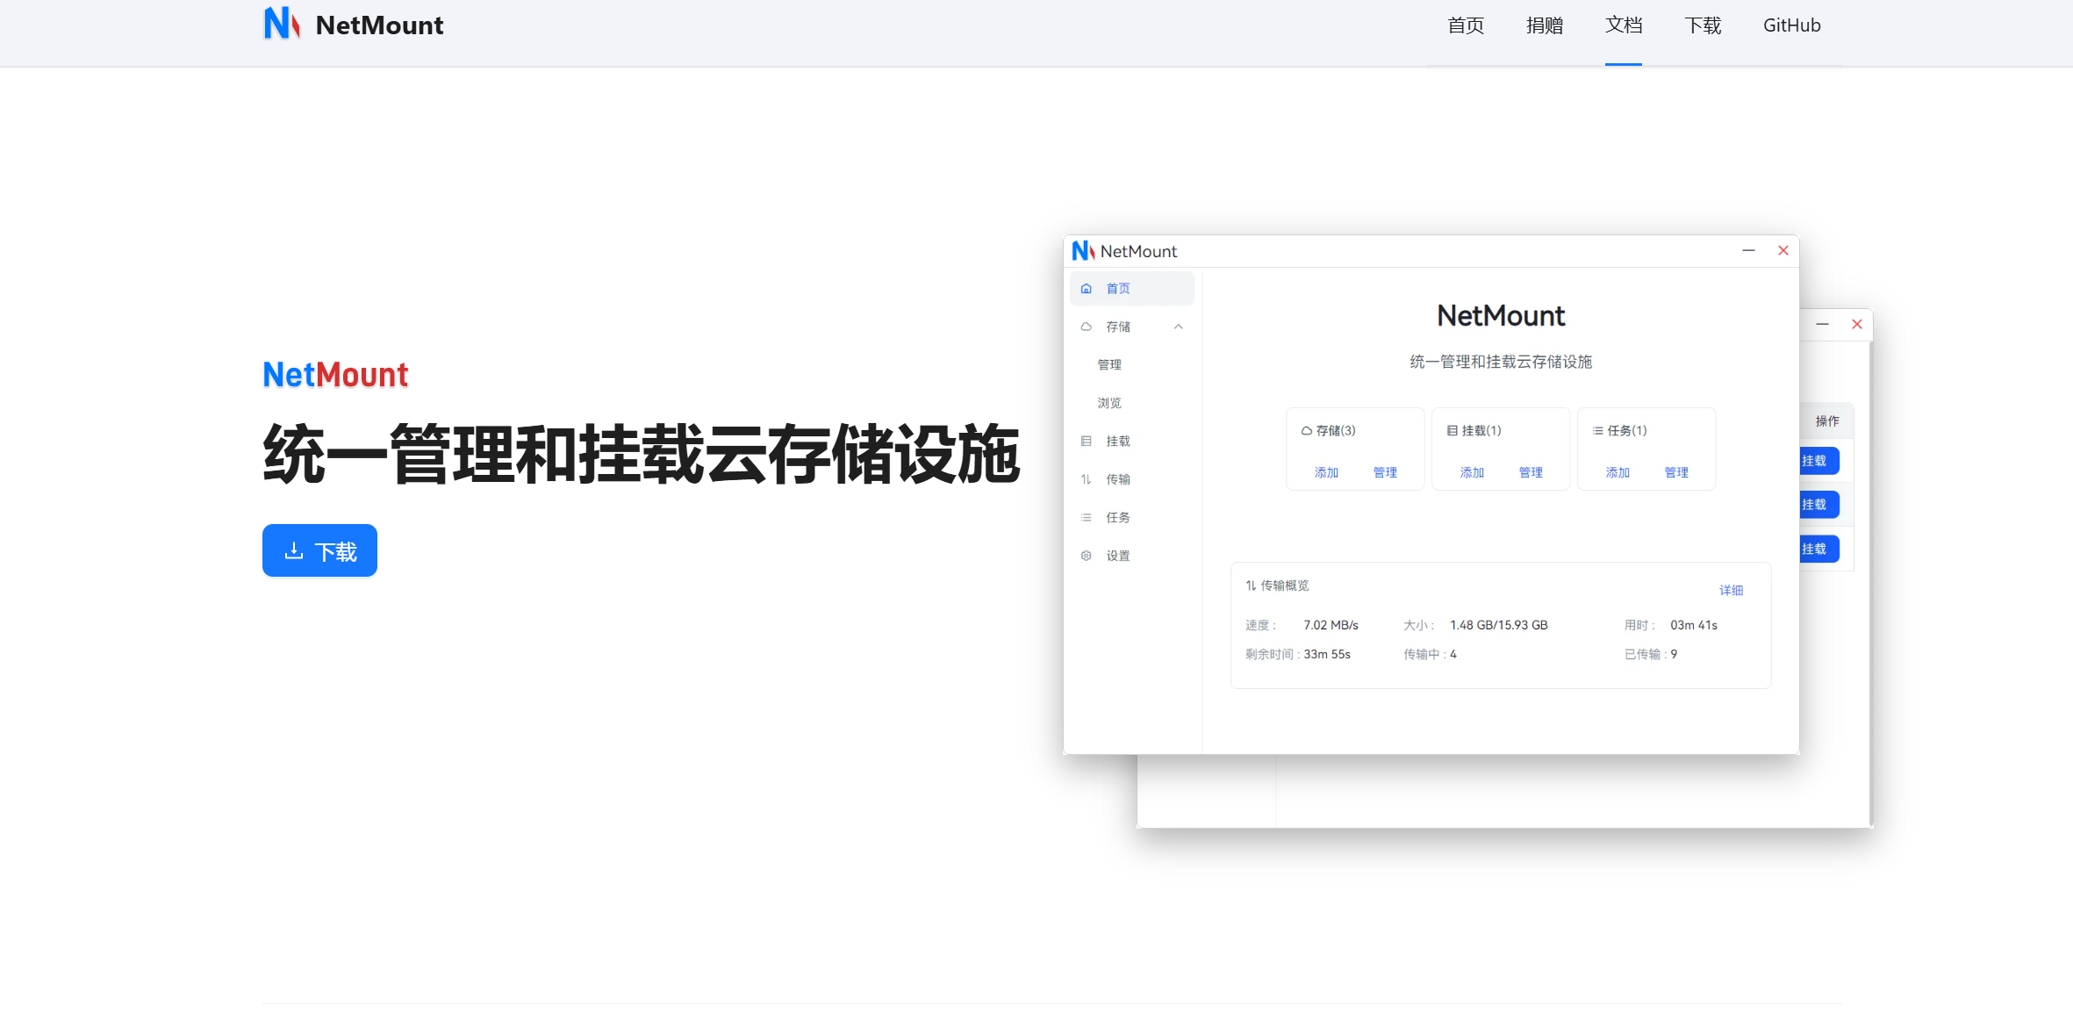Click the mount icon next to 挂载 in the sidebar
Image resolution: width=2073 pixels, height=1013 pixels.
pyautogui.click(x=1087, y=442)
